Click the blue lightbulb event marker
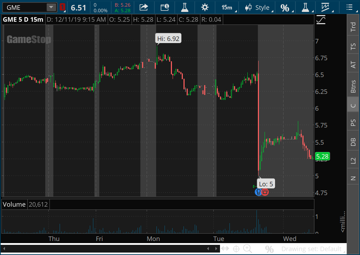 [x=258, y=192]
